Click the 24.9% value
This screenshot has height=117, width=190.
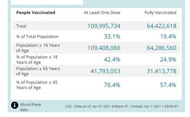(168, 59)
